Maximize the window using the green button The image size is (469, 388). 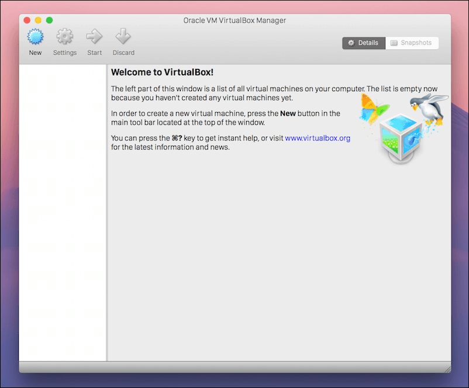tap(50, 20)
